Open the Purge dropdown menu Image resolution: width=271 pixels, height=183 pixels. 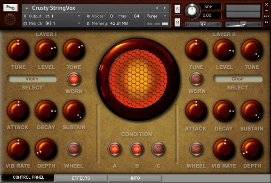pyautogui.click(x=157, y=16)
